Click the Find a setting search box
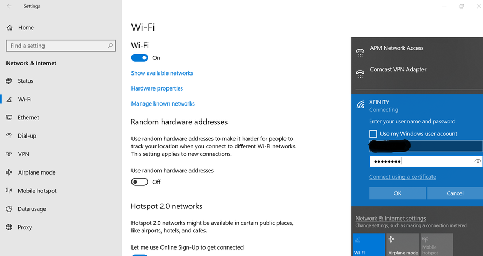483x256 pixels. 61,46
